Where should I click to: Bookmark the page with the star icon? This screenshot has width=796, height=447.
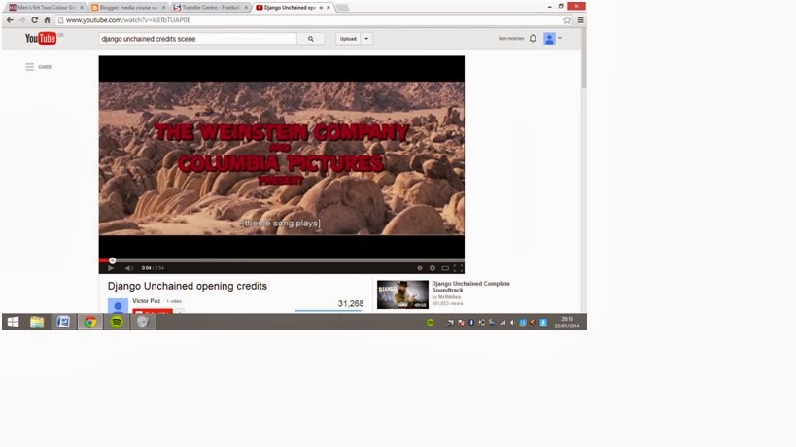click(567, 20)
